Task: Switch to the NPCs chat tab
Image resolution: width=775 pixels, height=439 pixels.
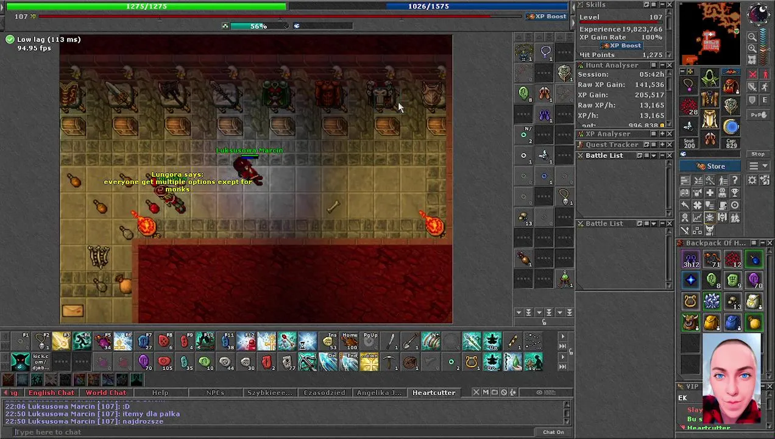Action: coord(215,393)
